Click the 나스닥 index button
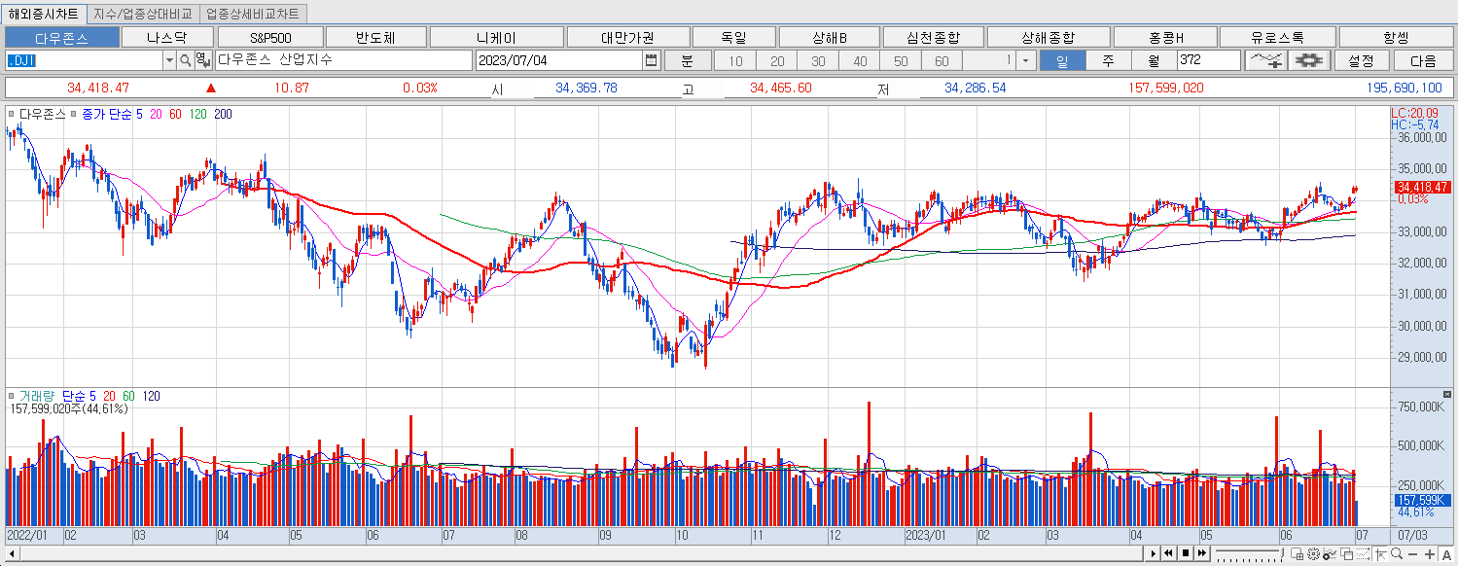 [168, 36]
